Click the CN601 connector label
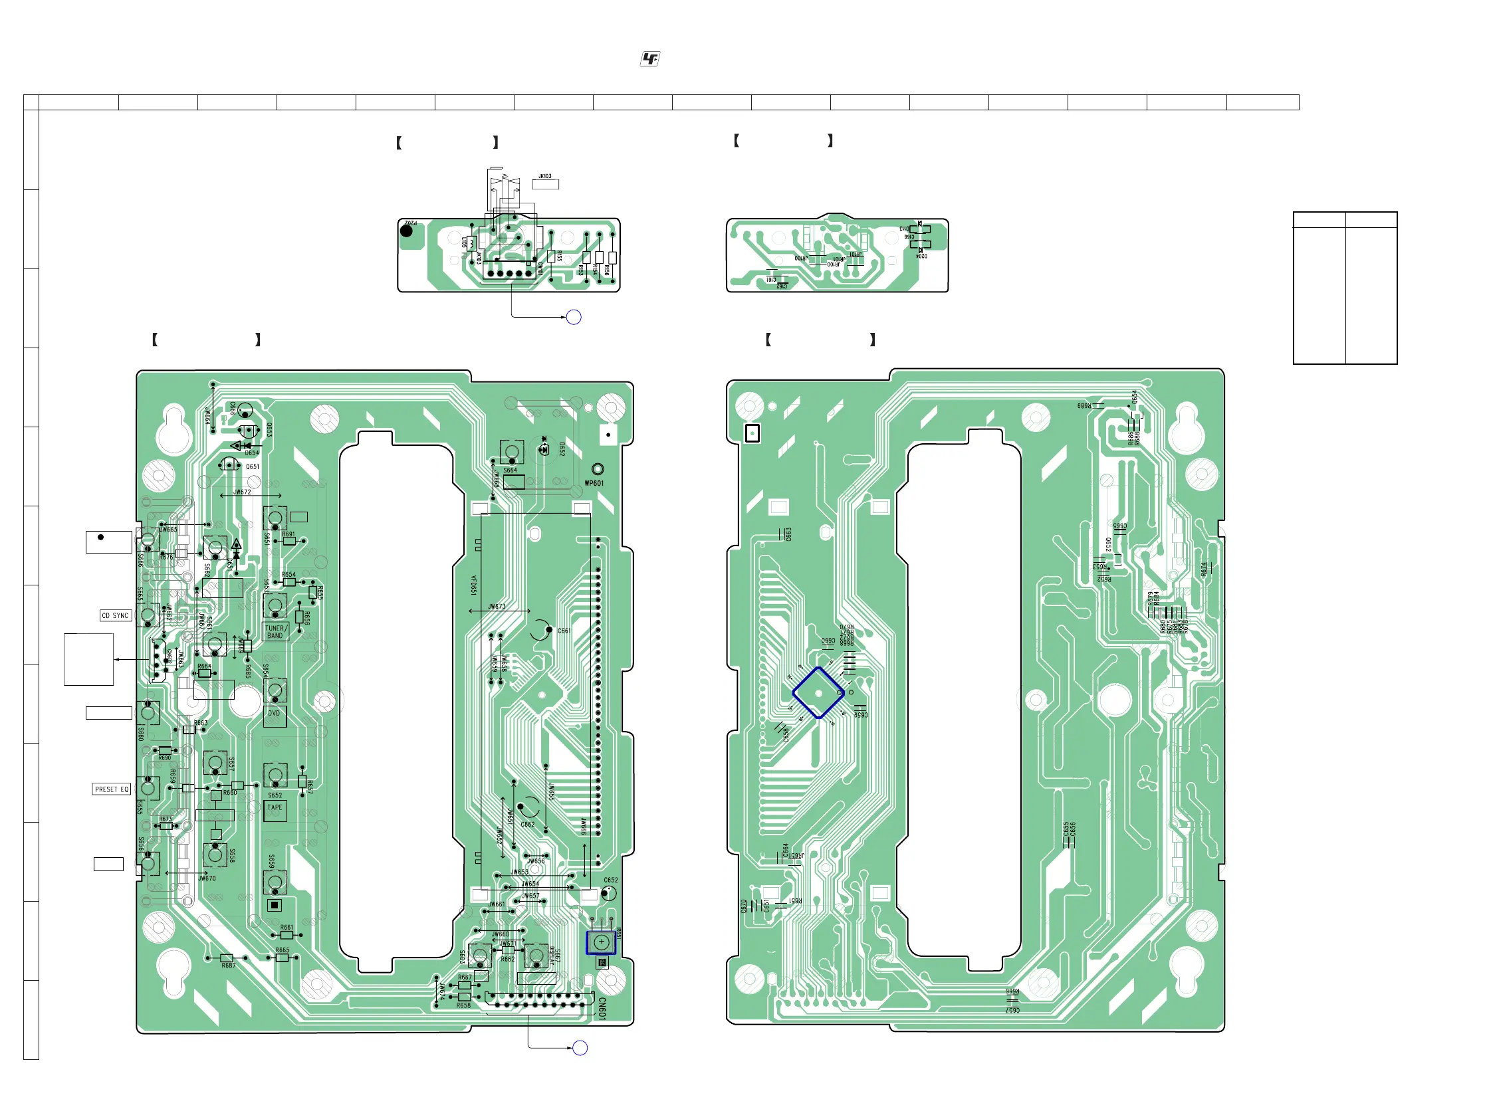Image resolution: width=1489 pixels, height=1119 pixels. 602,1009
